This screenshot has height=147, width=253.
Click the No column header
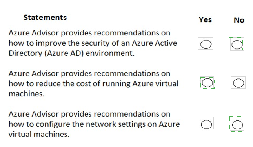(239, 20)
